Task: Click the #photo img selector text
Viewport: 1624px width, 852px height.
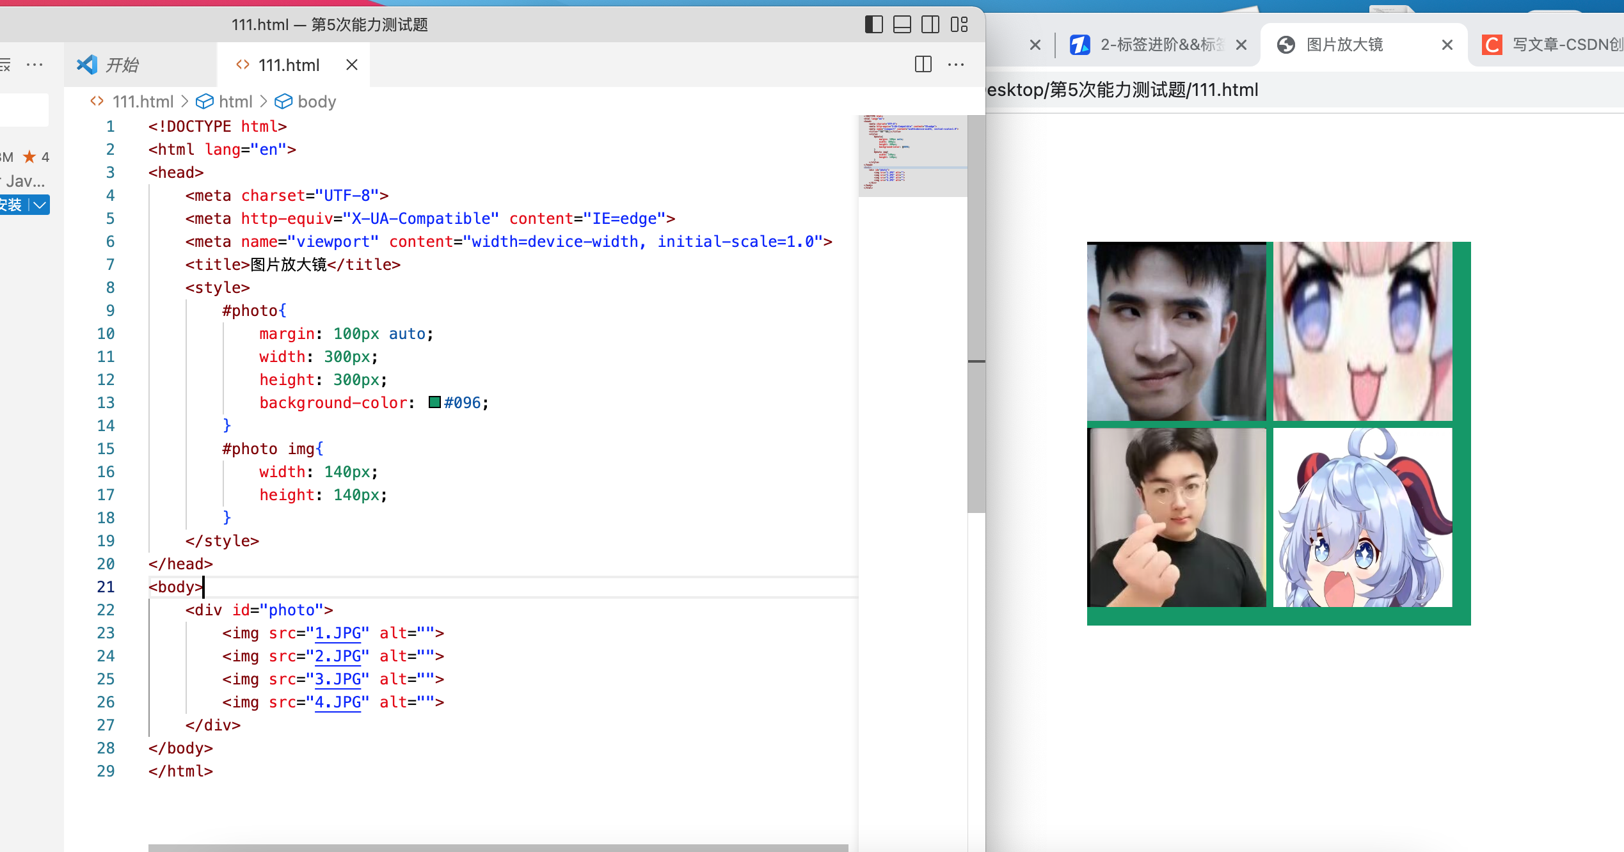Action: pyautogui.click(x=269, y=449)
